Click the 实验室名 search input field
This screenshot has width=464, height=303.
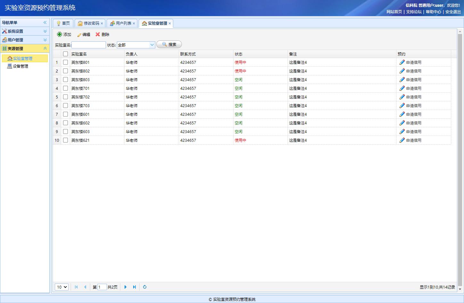(x=89, y=45)
